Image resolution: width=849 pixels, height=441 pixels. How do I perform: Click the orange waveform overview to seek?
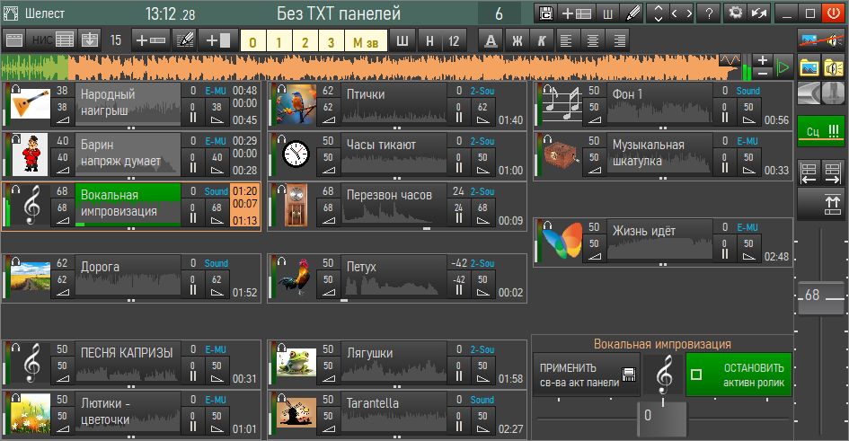click(x=370, y=67)
